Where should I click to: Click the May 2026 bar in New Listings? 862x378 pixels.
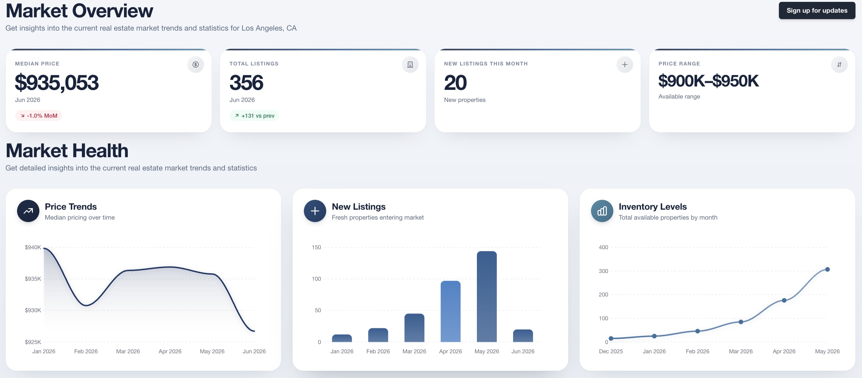point(487,297)
